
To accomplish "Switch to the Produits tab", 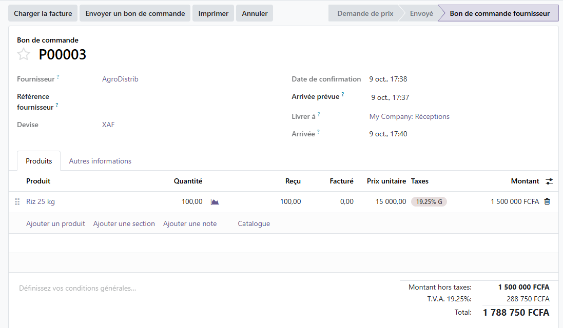I will (x=39, y=161).
